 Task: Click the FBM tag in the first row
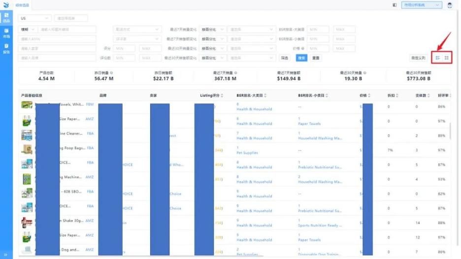[90, 104]
